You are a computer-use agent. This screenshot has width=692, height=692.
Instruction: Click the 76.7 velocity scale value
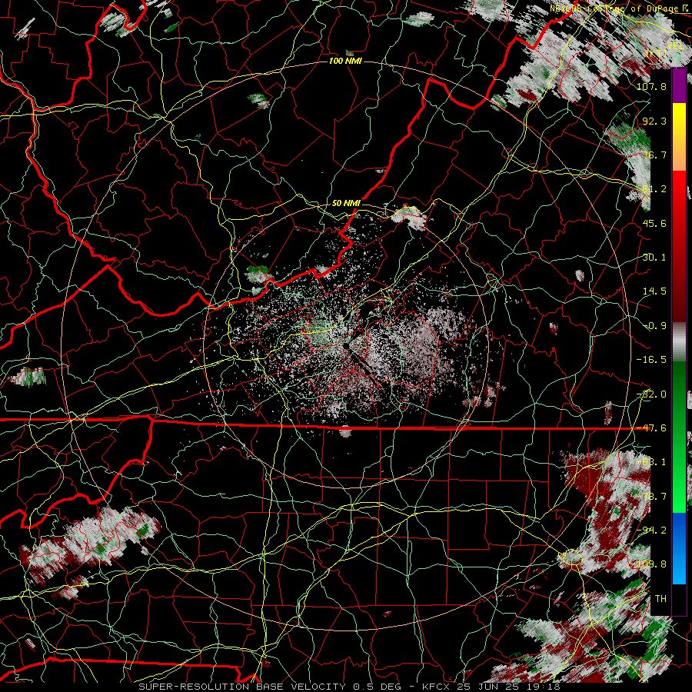point(654,155)
